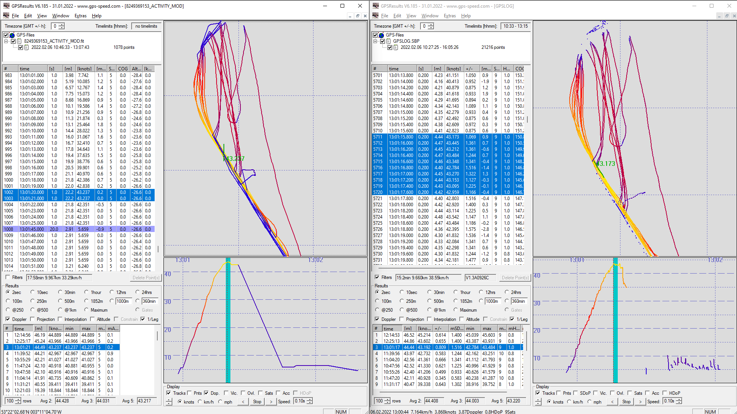Open the View menu in right GPSLOG window
This screenshot has height=414, width=737.
pos(411,16)
